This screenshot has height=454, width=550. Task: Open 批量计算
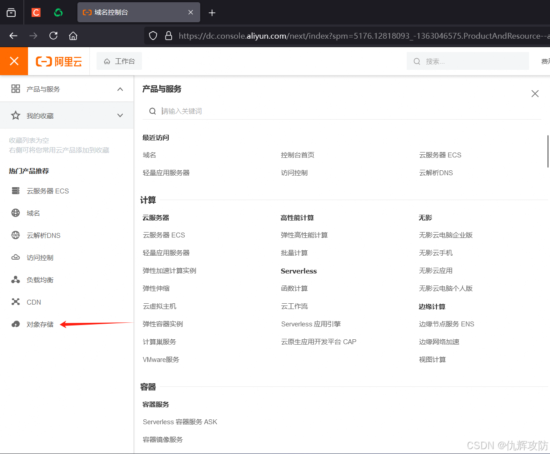(x=294, y=253)
